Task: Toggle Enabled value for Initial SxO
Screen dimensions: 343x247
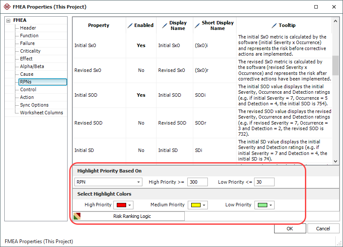Action: coord(141,45)
